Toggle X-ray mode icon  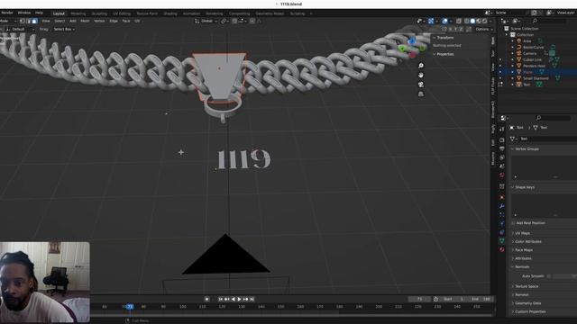pos(459,21)
